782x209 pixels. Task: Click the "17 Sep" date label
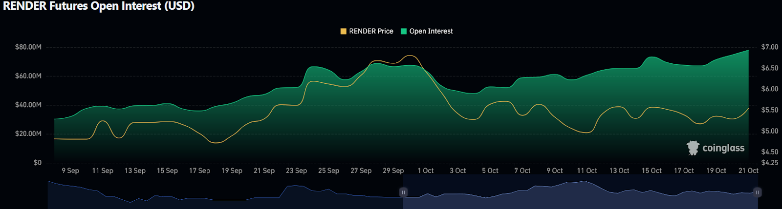tap(199, 171)
